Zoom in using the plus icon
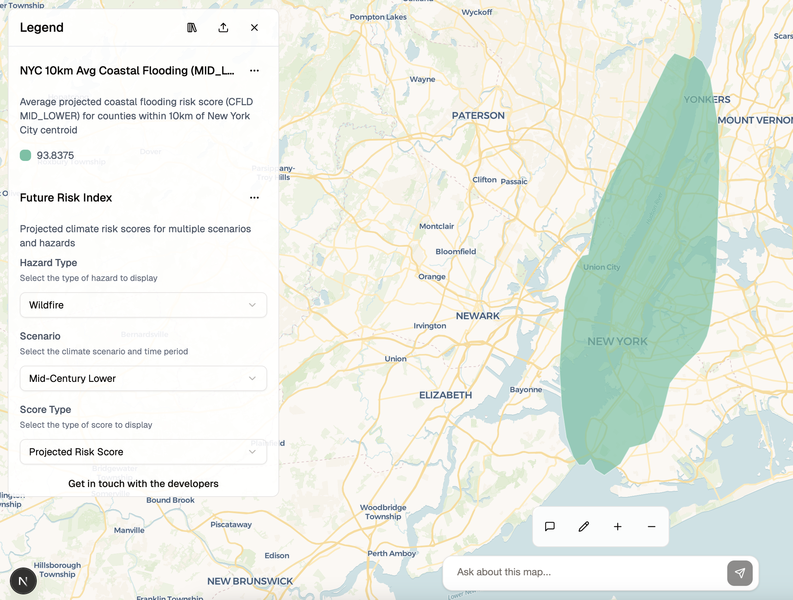Screen dimensions: 793x600 pos(617,526)
